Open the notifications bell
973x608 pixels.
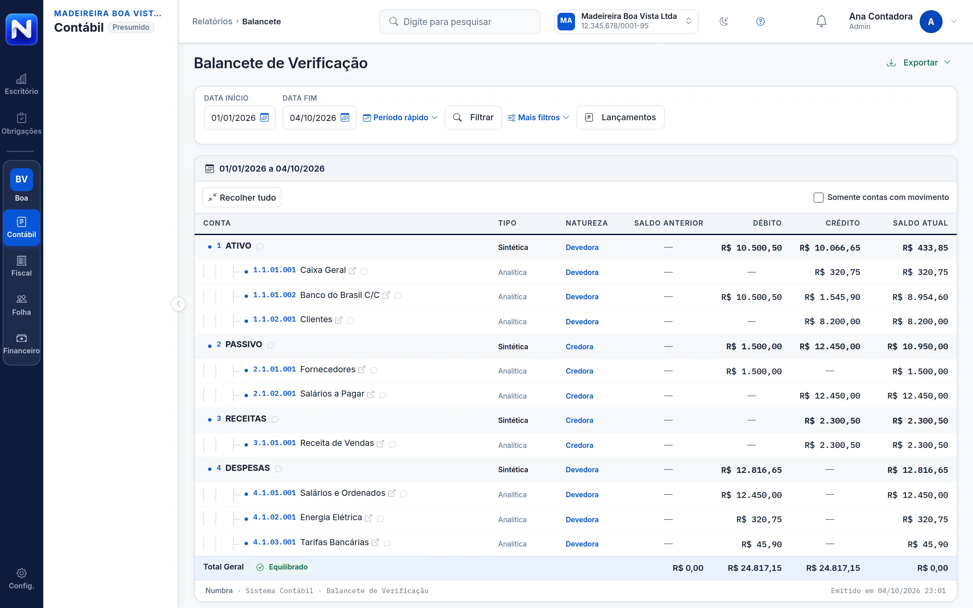click(821, 21)
